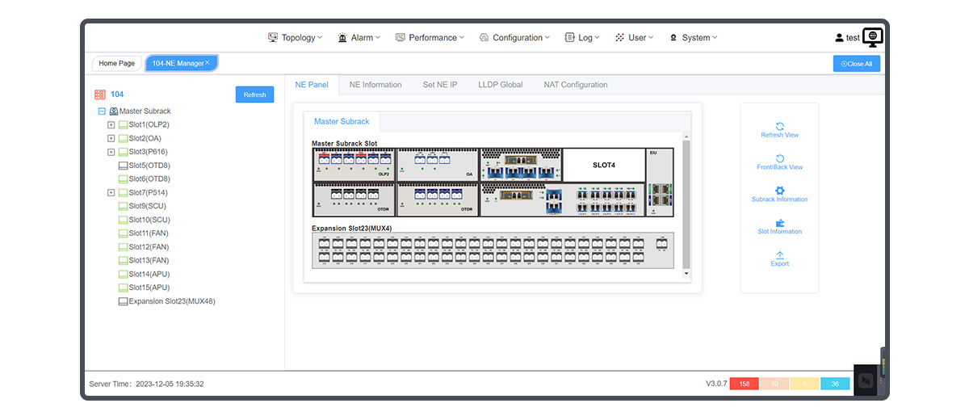Select Slot12(FAN) in the tree

click(149, 247)
